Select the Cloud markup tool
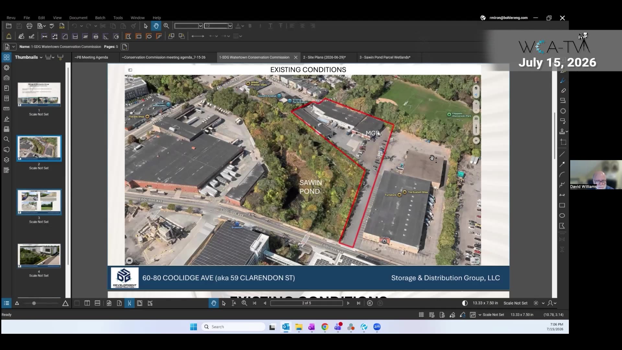 (563, 111)
